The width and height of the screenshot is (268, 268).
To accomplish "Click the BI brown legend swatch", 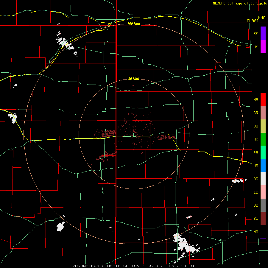I will point(263,219).
